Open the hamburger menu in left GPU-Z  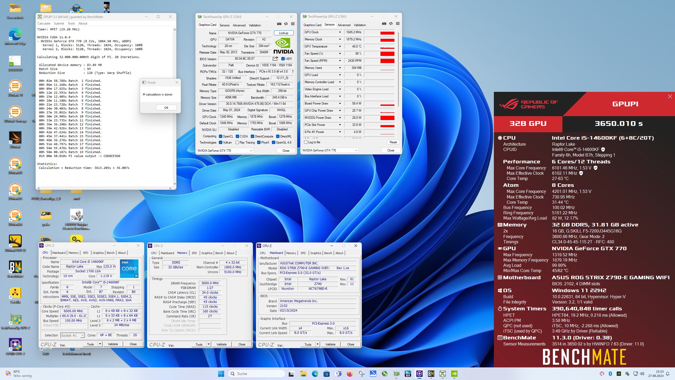[293, 24]
